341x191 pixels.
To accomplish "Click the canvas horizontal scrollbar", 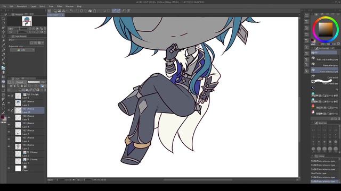I will (x=198, y=180).
